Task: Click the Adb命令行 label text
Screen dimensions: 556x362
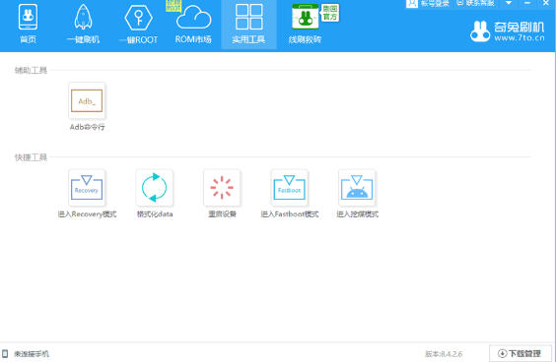Action: pos(87,127)
